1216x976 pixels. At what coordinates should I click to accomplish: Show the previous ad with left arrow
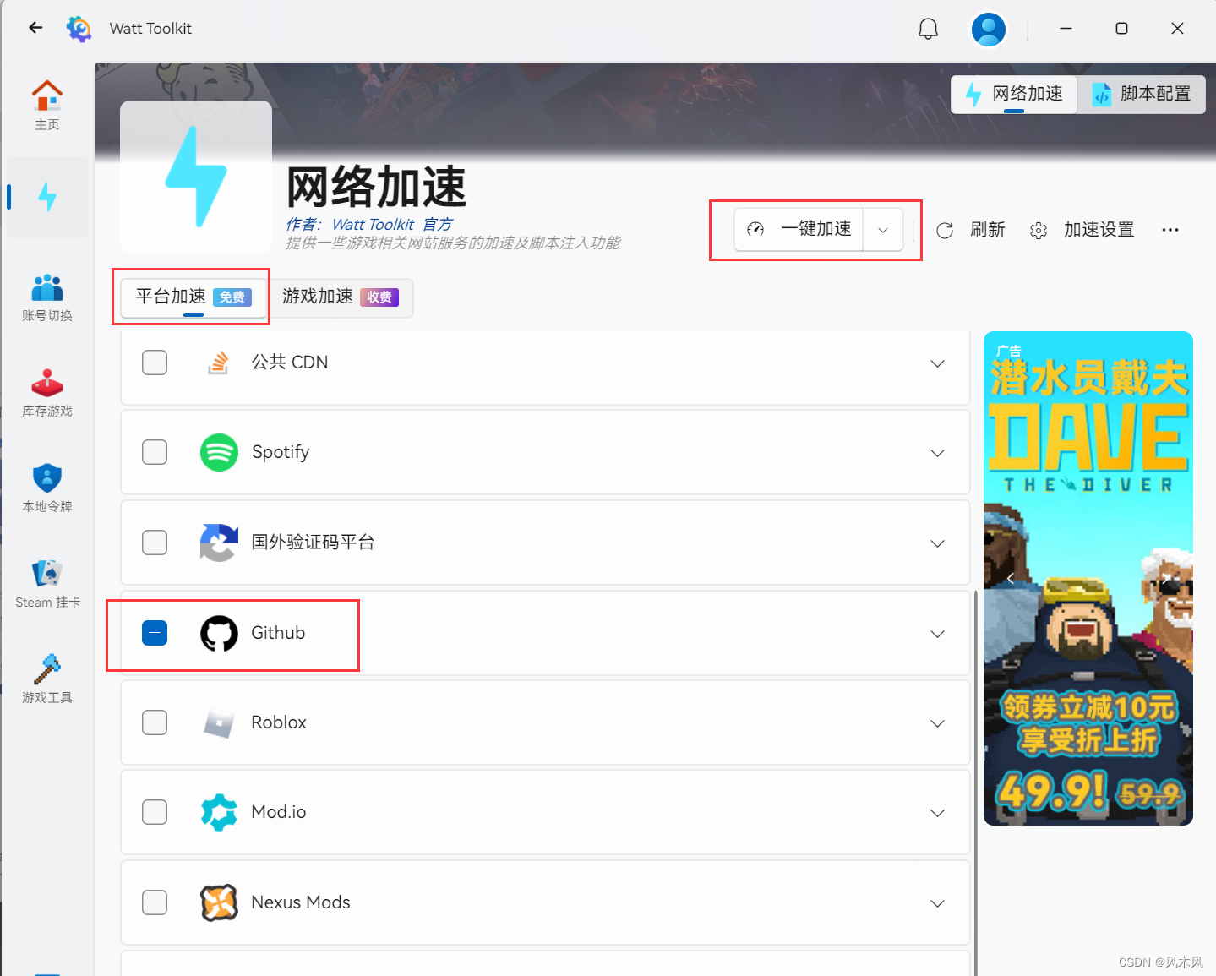[x=1010, y=579]
